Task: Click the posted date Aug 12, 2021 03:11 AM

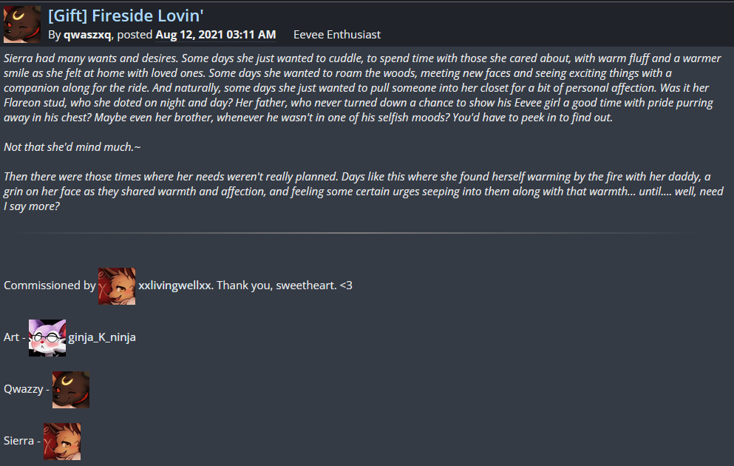Action: [215, 35]
